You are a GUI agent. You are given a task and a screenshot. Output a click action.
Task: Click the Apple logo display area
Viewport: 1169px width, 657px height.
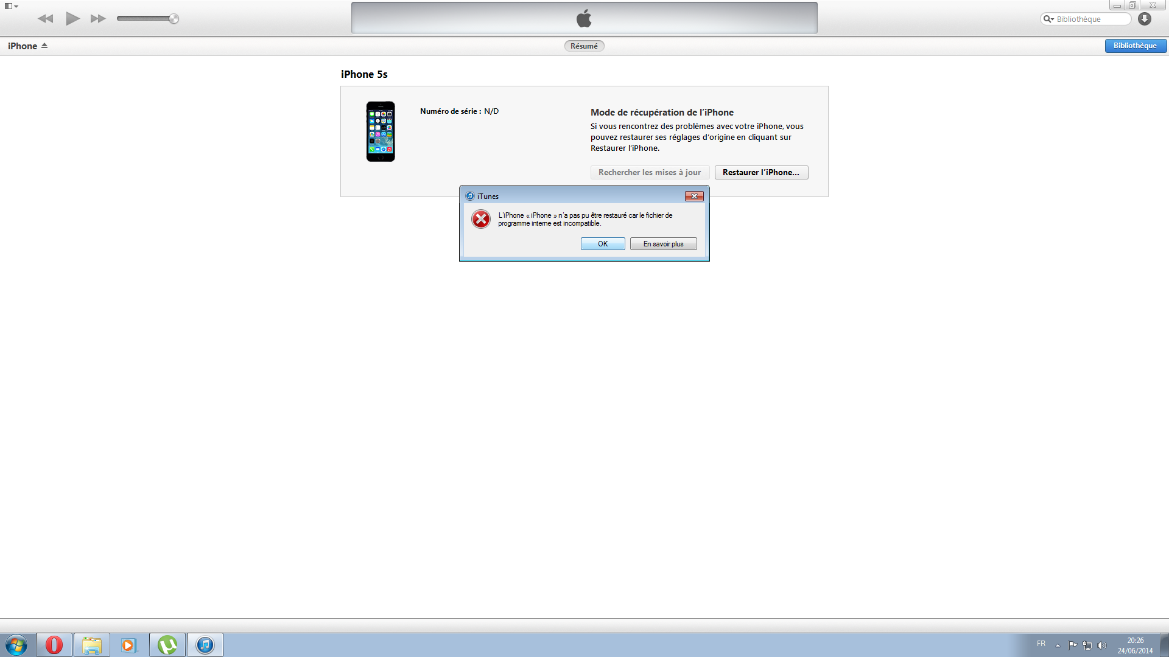pyautogui.click(x=584, y=18)
